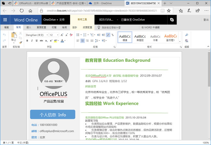Viewport: 211px width, 145px height.
Task: Go to browser home page
Action: pos(30,11)
